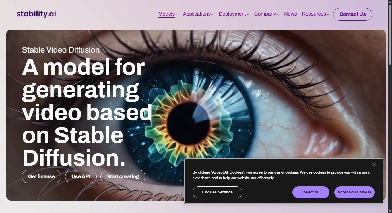Open the Applications dropdown chevron
This screenshot has width=392, height=213.
coord(212,14)
